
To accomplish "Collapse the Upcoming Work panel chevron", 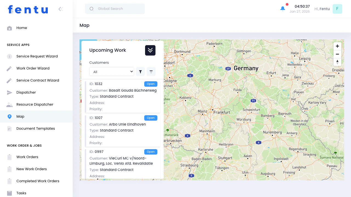I will (150, 50).
